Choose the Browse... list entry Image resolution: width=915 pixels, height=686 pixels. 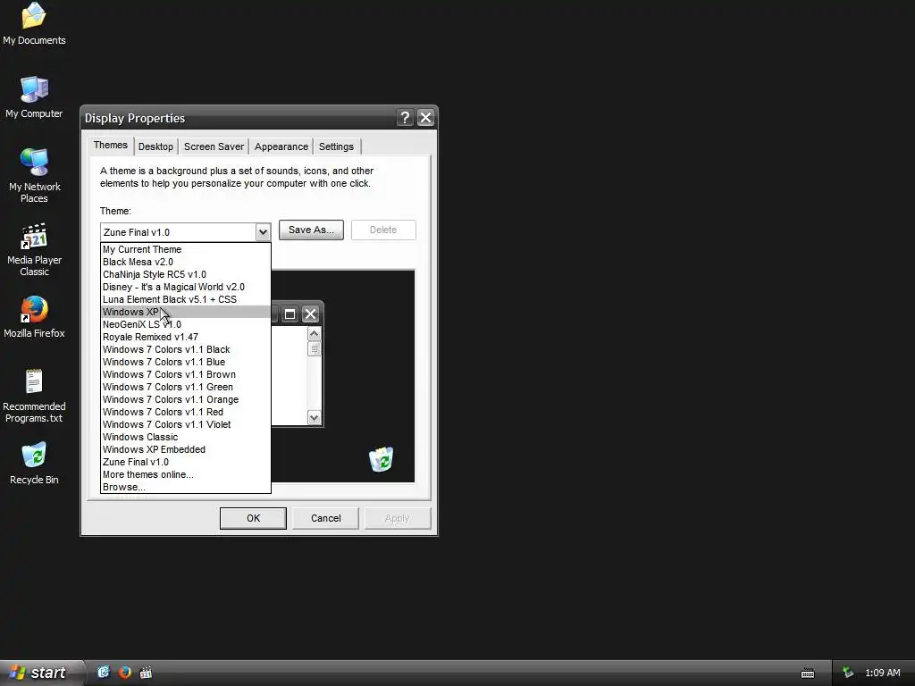[186, 488]
